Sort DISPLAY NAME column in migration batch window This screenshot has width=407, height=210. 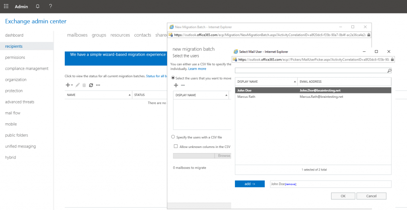click(x=201, y=95)
